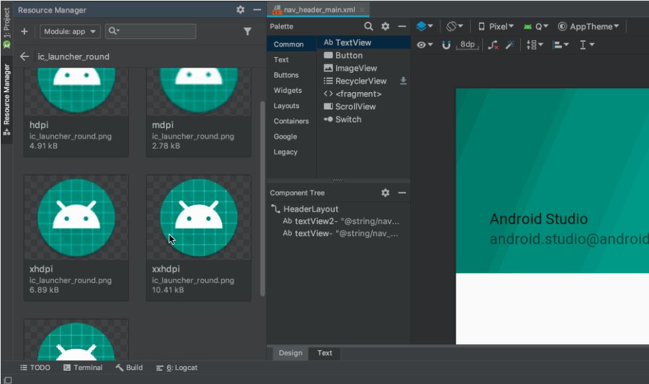This screenshot has width=649, height=384.
Task: Open the resource filter funnel
Action: click(248, 31)
